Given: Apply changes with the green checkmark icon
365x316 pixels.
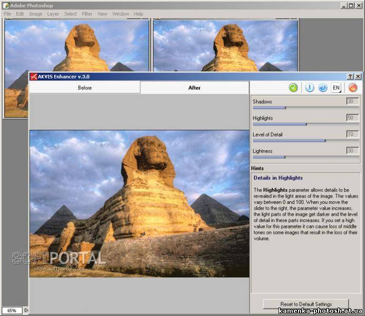Looking at the screenshot, I should click(x=293, y=87).
